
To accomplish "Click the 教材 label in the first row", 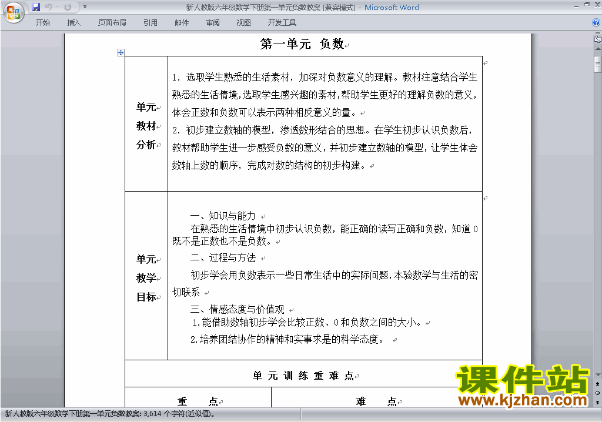I will pyautogui.click(x=146, y=126).
